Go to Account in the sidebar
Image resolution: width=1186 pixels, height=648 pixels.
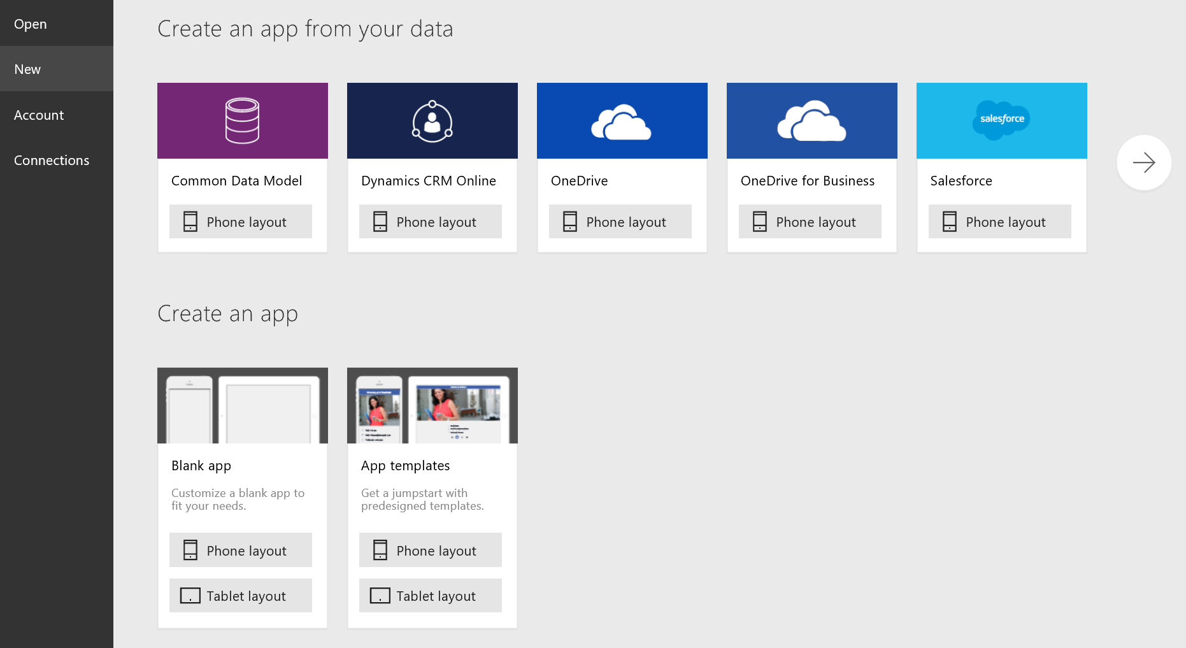(57, 115)
